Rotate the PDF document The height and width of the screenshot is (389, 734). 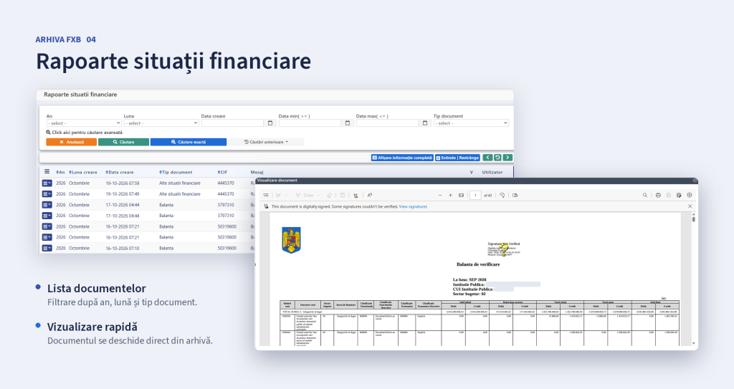coord(502,195)
